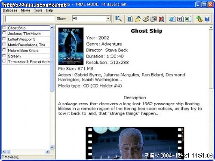215x161 pixels.
Task: Open the Help menu
Action: click(49, 10)
